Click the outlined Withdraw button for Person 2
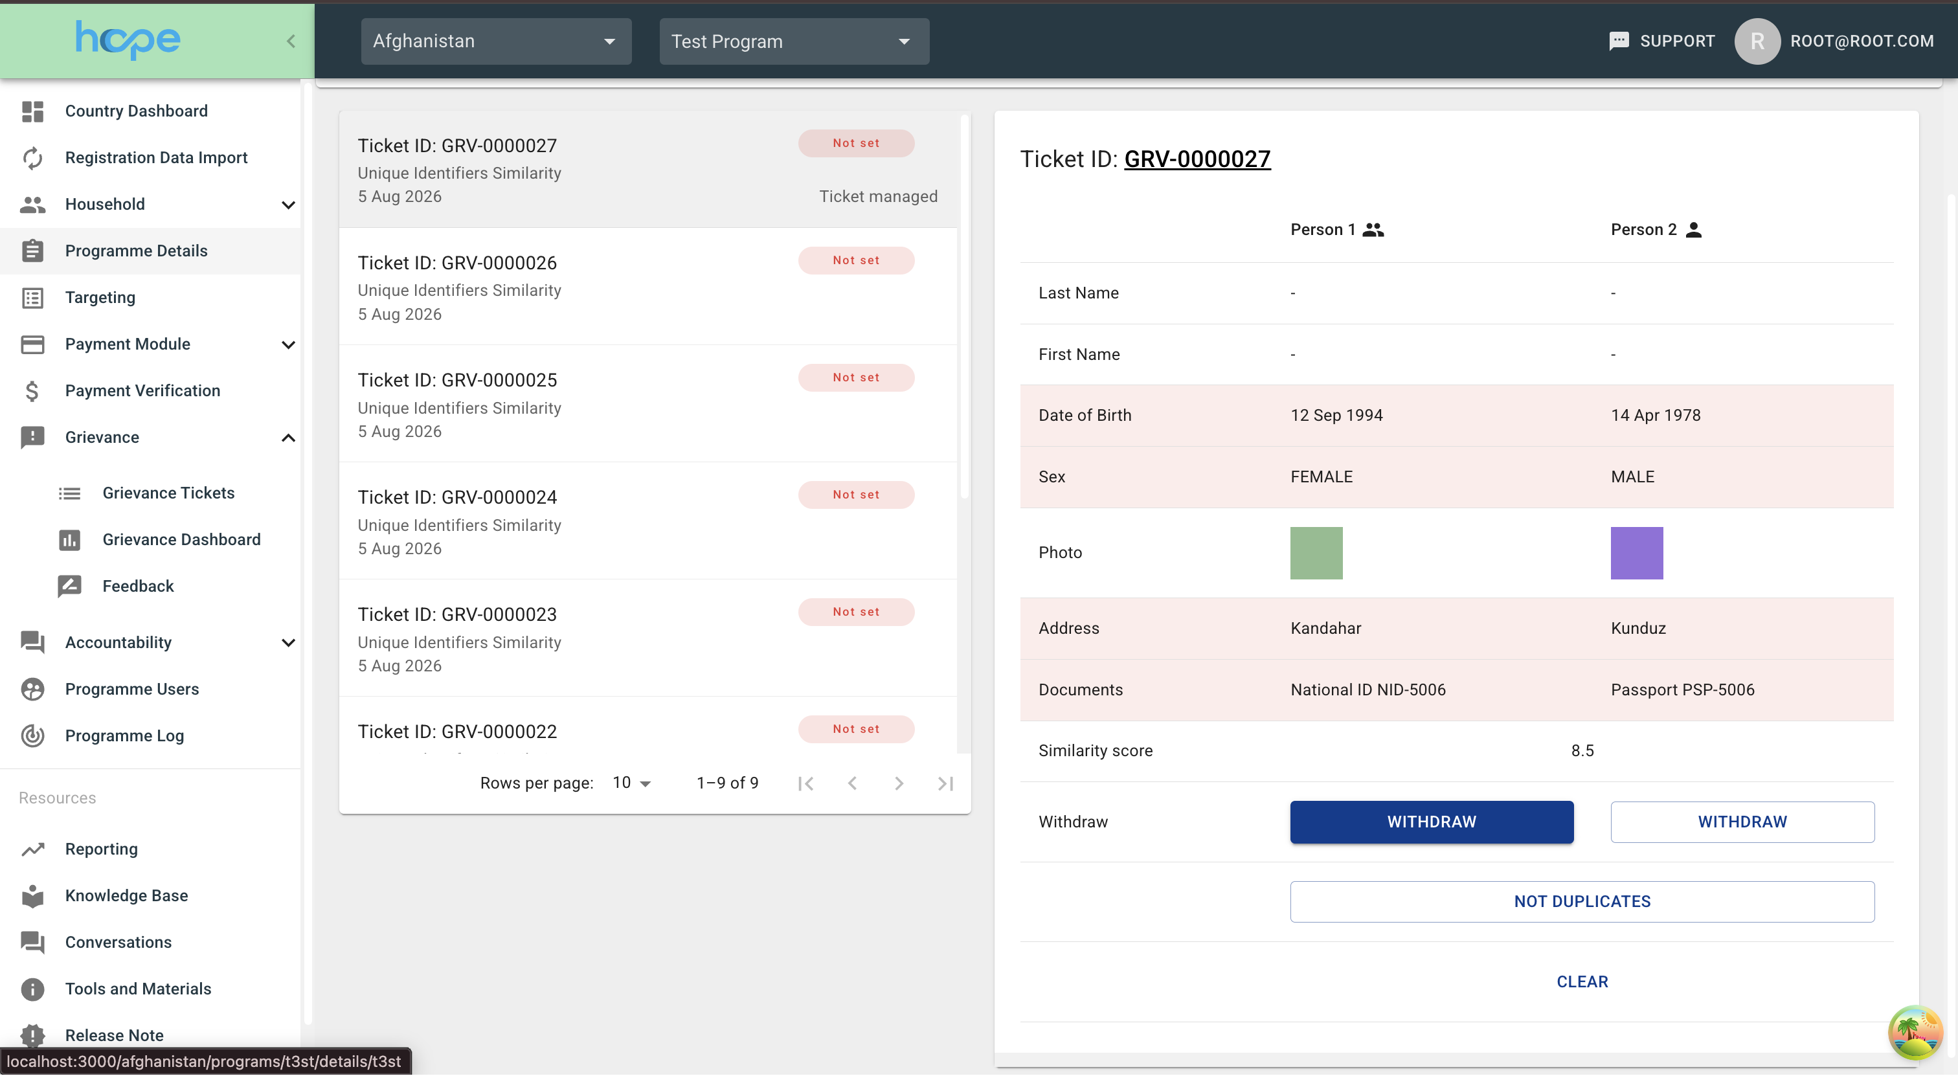 tap(1742, 822)
